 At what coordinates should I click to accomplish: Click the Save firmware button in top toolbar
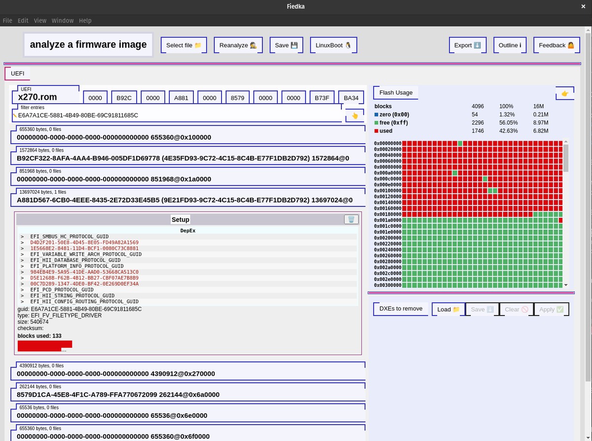pos(287,45)
